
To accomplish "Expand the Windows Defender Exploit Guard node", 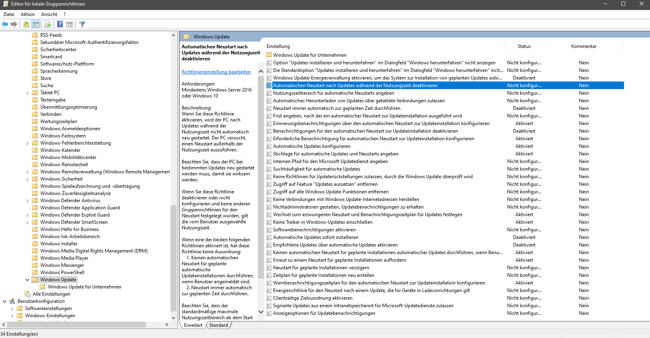I will click(x=27, y=215).
